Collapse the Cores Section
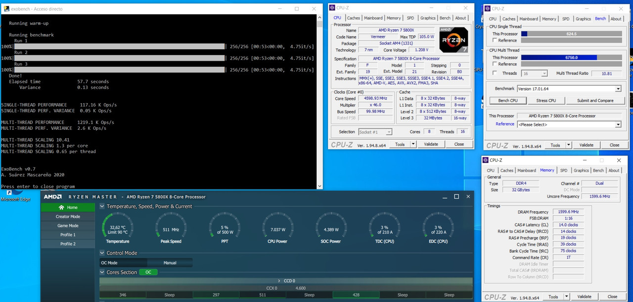Screen dimensions: 633x302 pos(102,272)
